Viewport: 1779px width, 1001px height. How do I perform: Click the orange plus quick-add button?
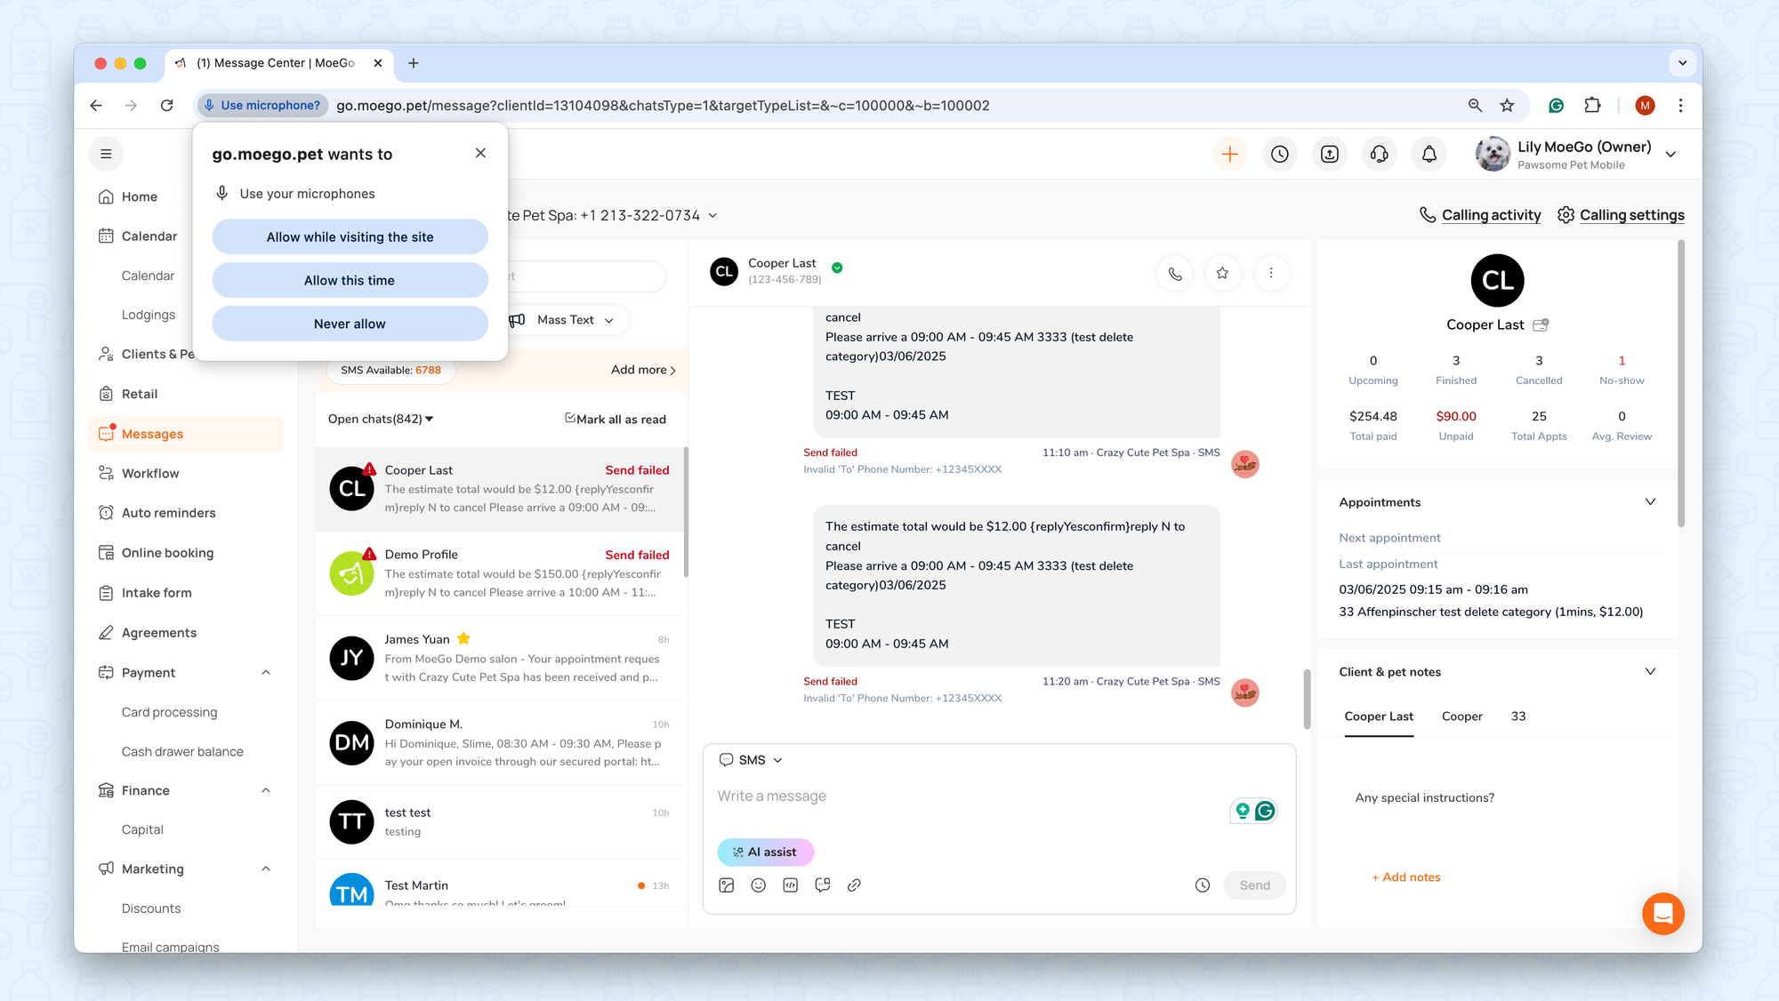(1229, 155)
